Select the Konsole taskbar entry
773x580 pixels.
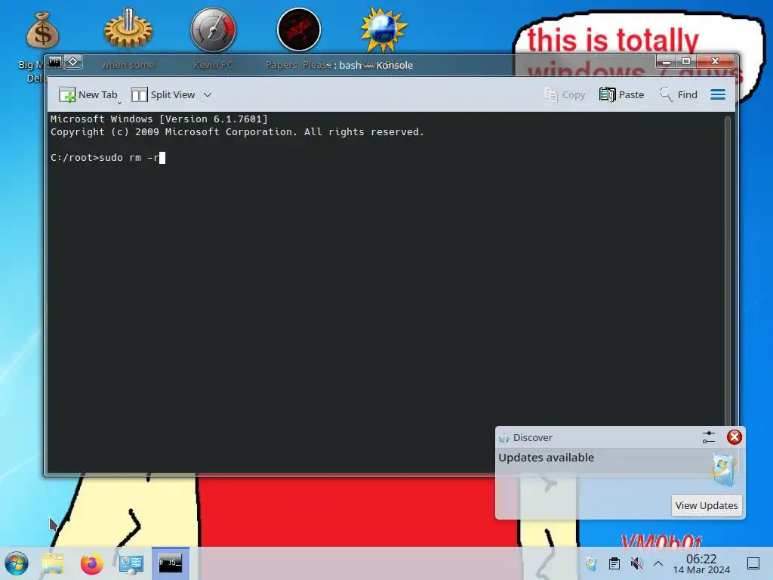[x=171, y=563]
